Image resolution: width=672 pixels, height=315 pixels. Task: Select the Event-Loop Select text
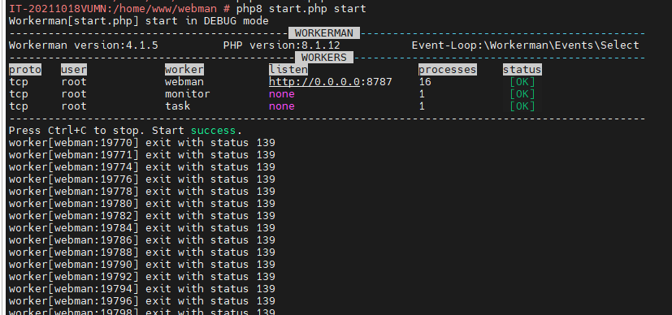coord(526,45)
